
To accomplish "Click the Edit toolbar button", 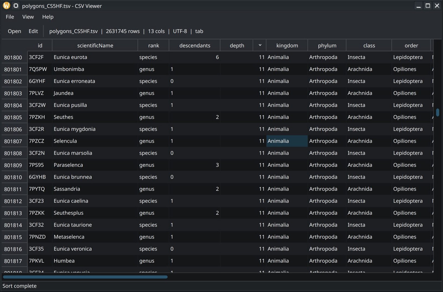I will (33, 31).
